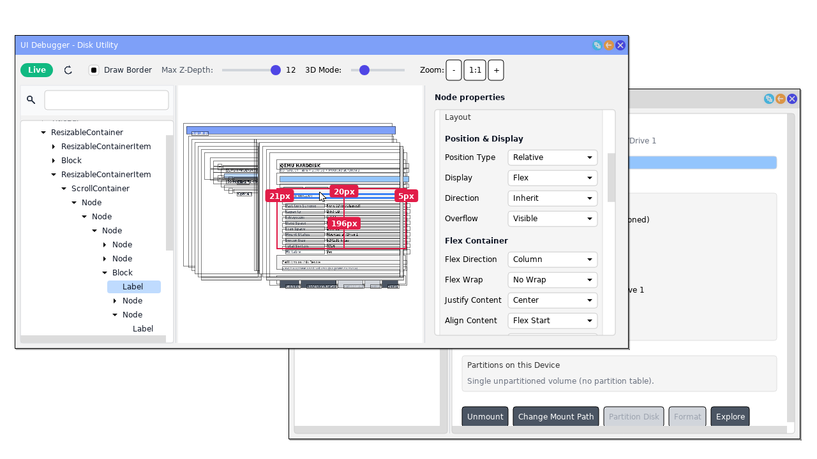This screenshot has height=459, width=817.
Task: Click Partition Disk in Disk Utility
Action: coord(634,417)
